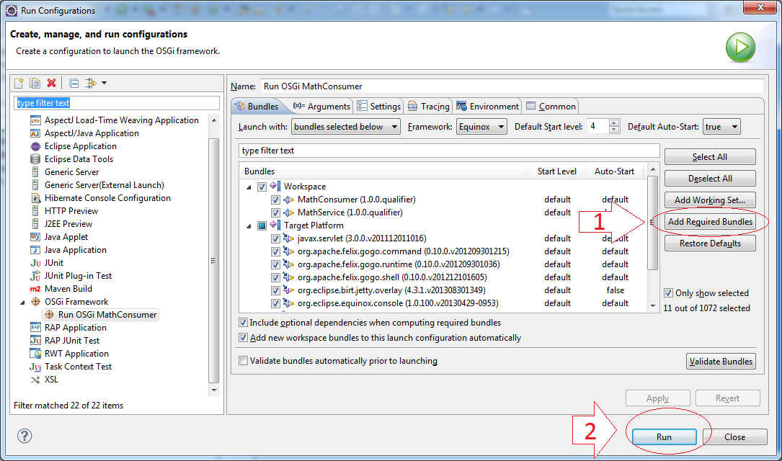Image resolution: width=782 pixels, height=461 pixels.
Task: Click the Select All button
Action: 710,156
